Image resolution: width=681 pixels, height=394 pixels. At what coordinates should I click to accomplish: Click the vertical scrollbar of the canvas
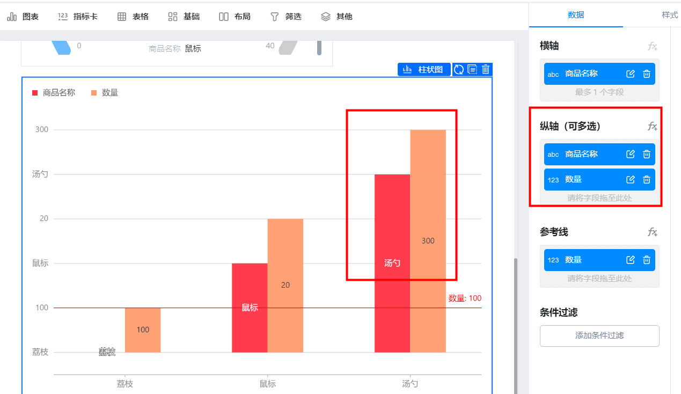(516, 325)
